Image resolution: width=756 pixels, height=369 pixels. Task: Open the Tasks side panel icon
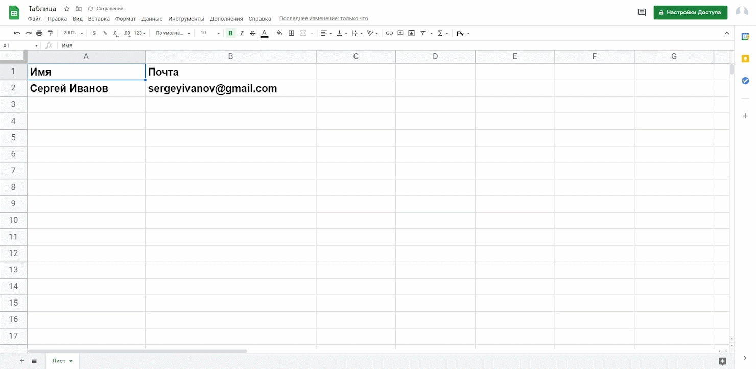[745, 81]
